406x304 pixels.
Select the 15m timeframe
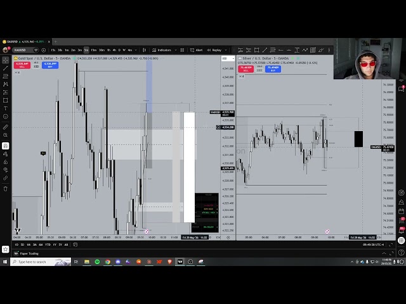[94, 50]
